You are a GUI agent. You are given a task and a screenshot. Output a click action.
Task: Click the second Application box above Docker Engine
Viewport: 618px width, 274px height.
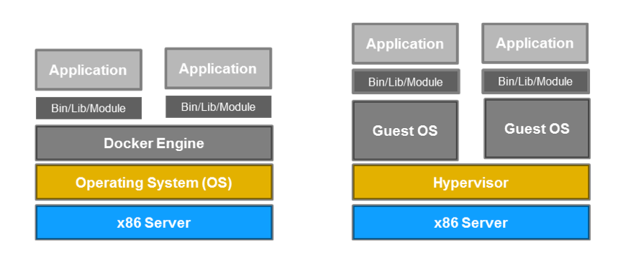coord(218,68)
